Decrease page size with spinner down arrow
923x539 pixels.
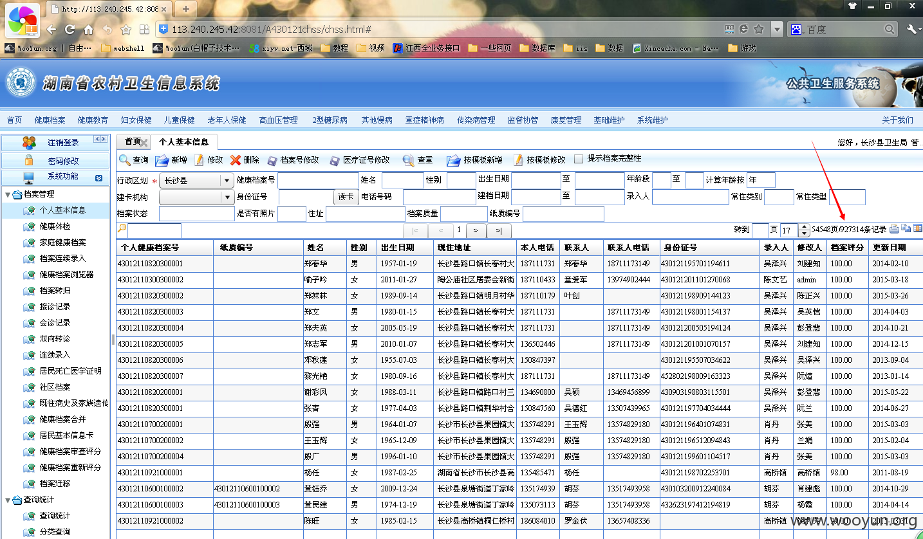tap(804, 233)
